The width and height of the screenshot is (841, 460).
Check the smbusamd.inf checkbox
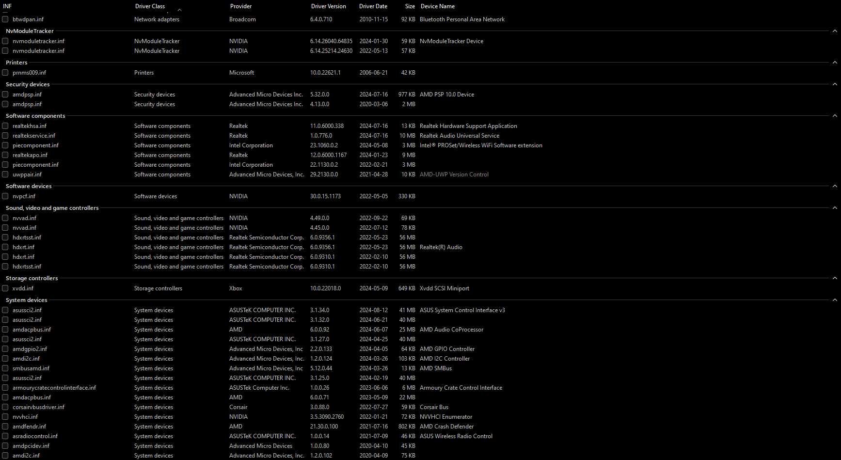5,368
